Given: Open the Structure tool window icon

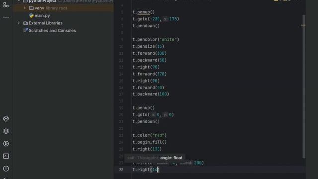Looking at the screenshot, I should point(6,5).
